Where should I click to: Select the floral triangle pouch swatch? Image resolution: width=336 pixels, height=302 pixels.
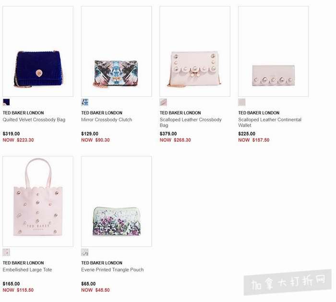(x=84, y=252)
